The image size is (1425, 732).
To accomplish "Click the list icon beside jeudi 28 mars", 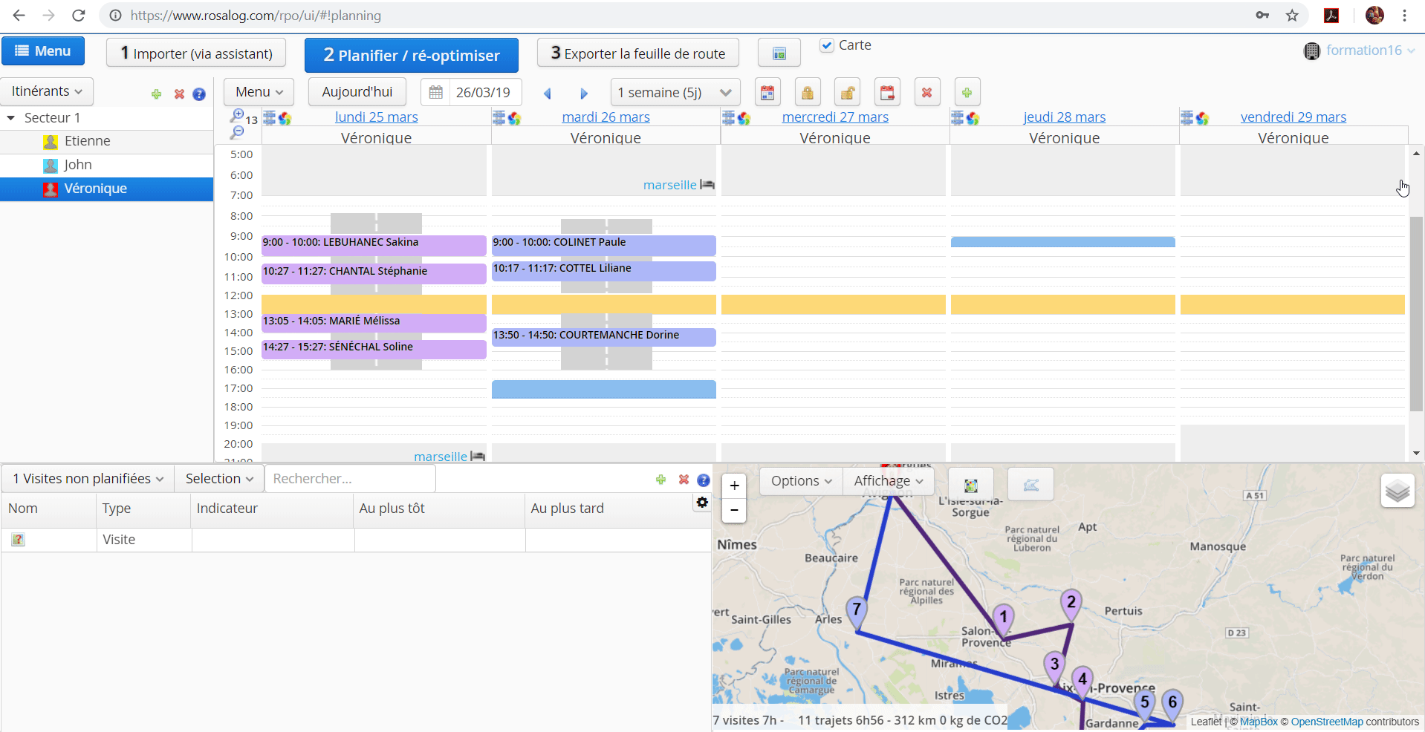I will pyautogui.click(x=958, y=118).
